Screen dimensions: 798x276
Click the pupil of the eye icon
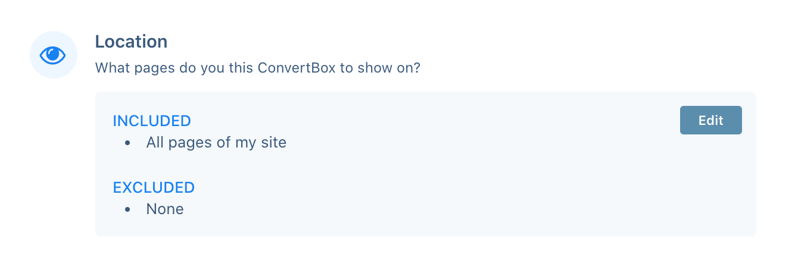pos(54,55)
